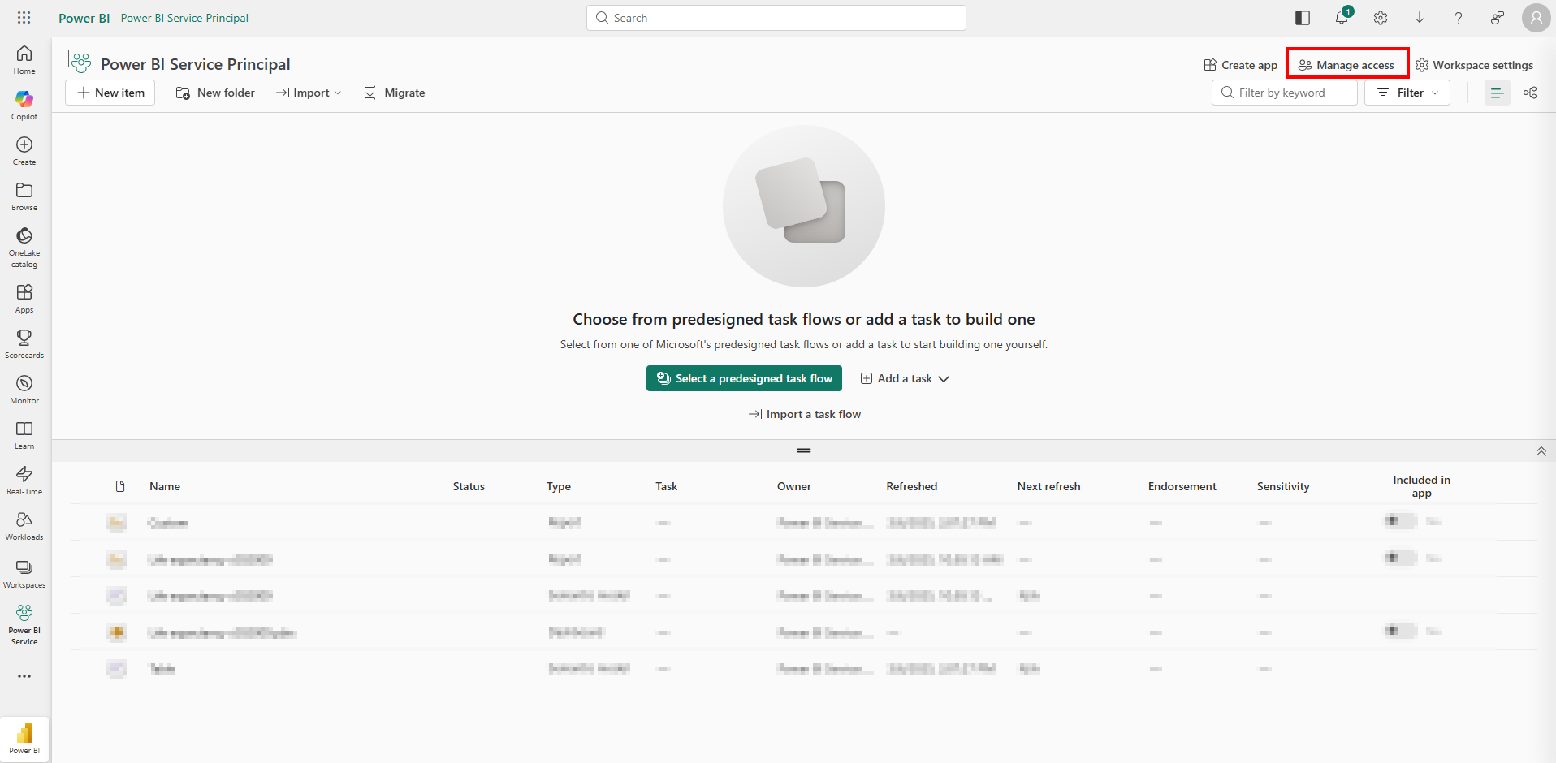The height and width of the screenshot is (763, 1556).
Task: Click Select a predesigned task flow button
Action: point(744,379)
